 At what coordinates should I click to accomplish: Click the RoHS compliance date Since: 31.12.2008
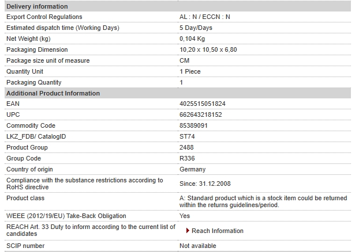tap(205, 184)
